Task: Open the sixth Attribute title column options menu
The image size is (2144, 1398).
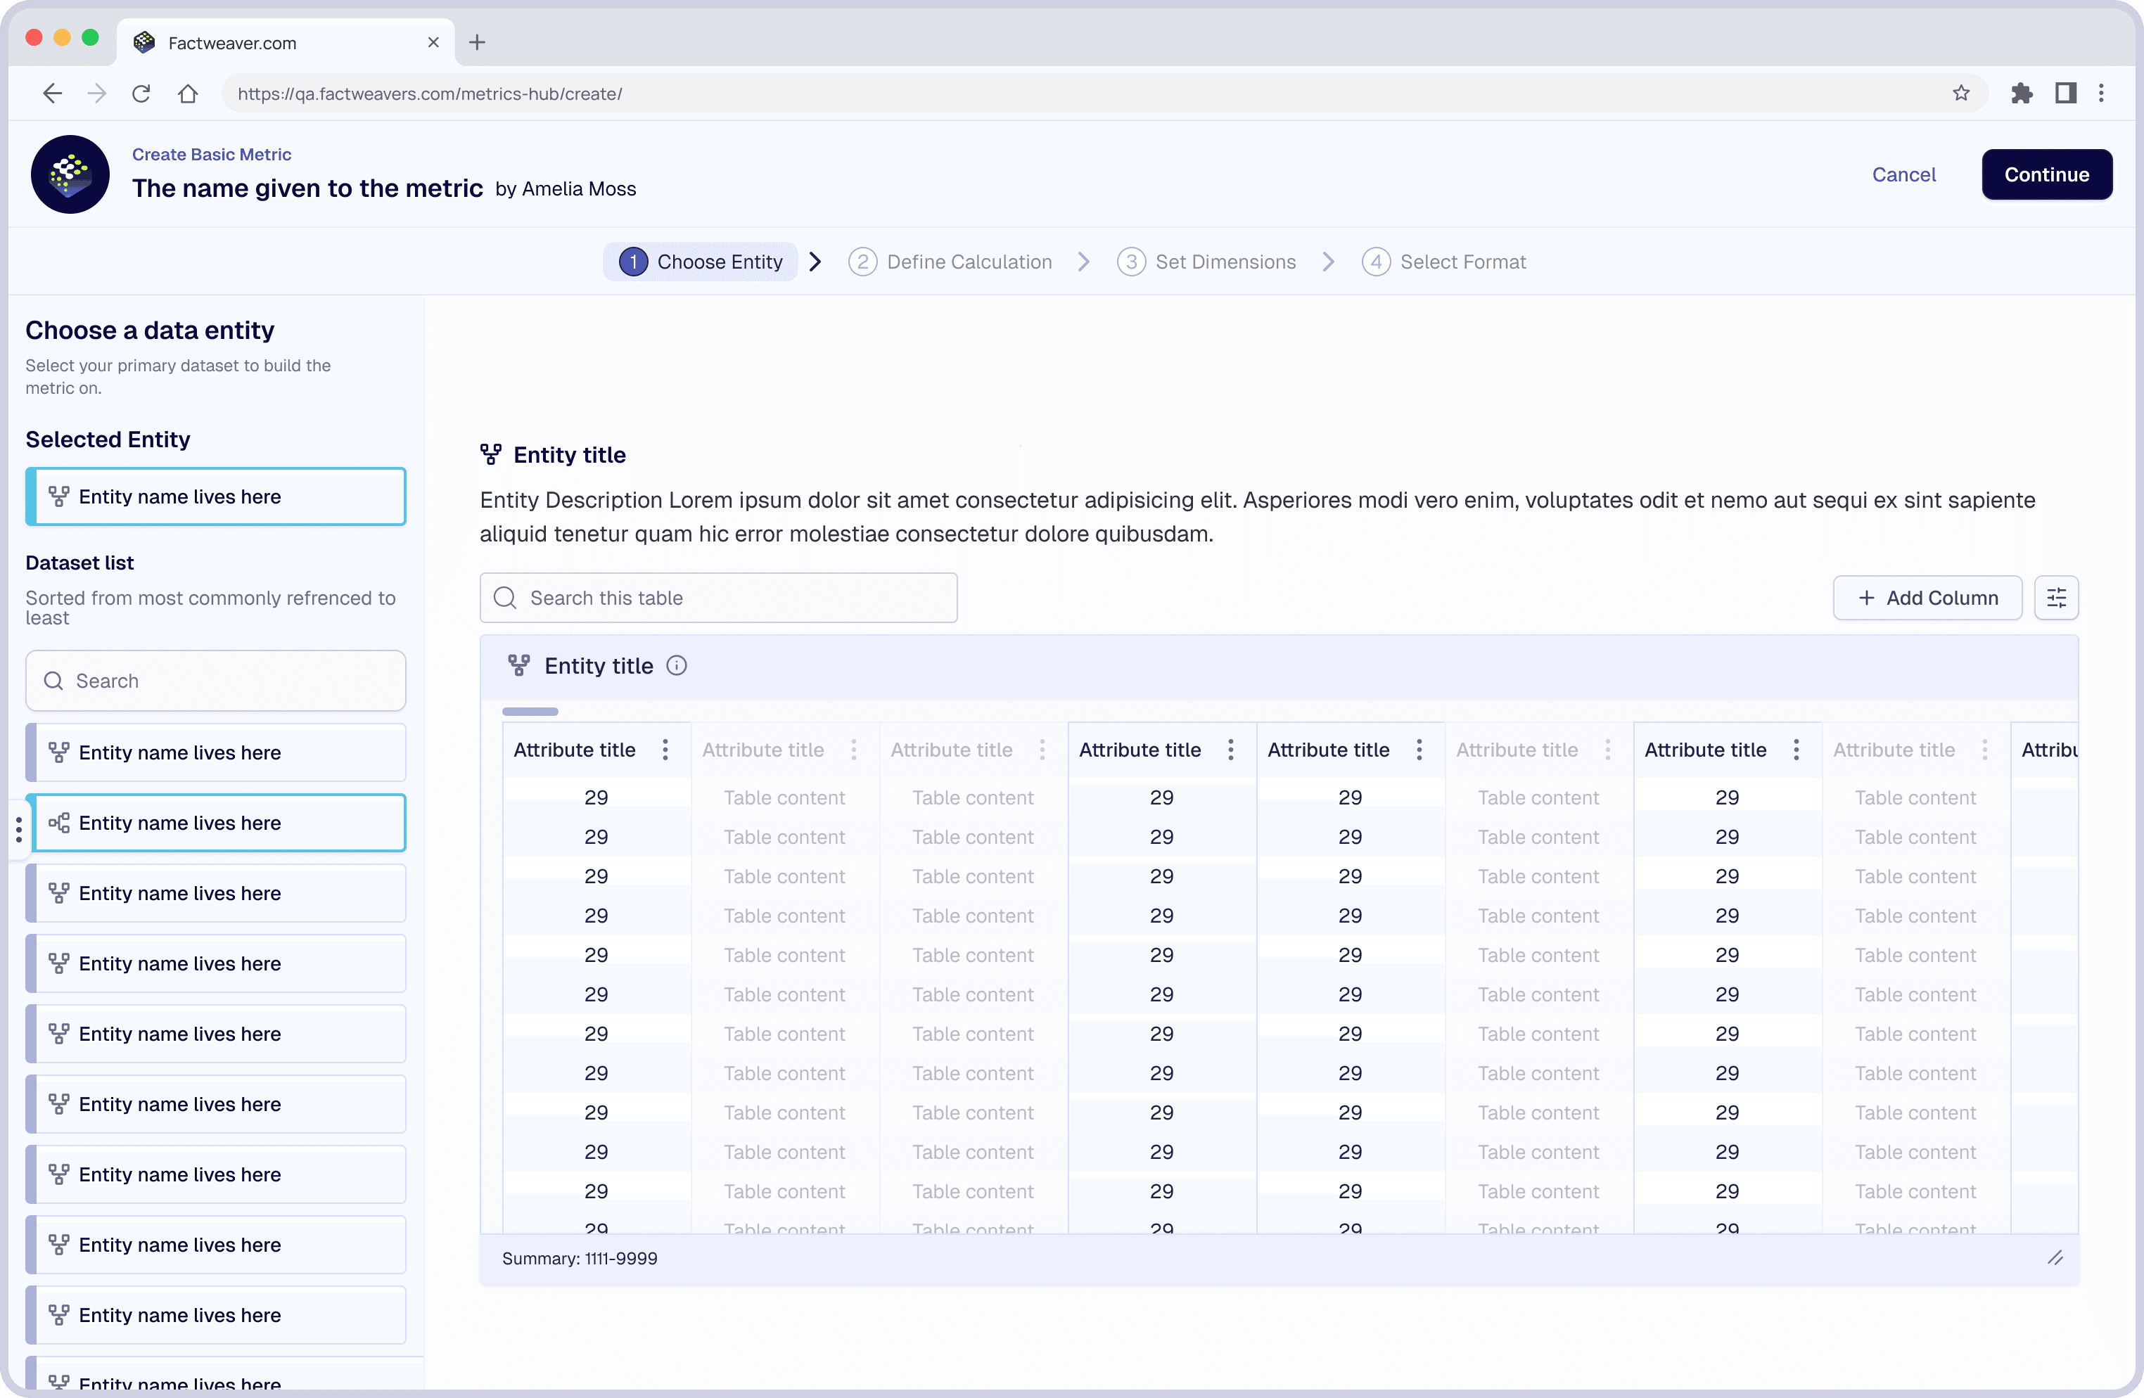Action: 1608,750
